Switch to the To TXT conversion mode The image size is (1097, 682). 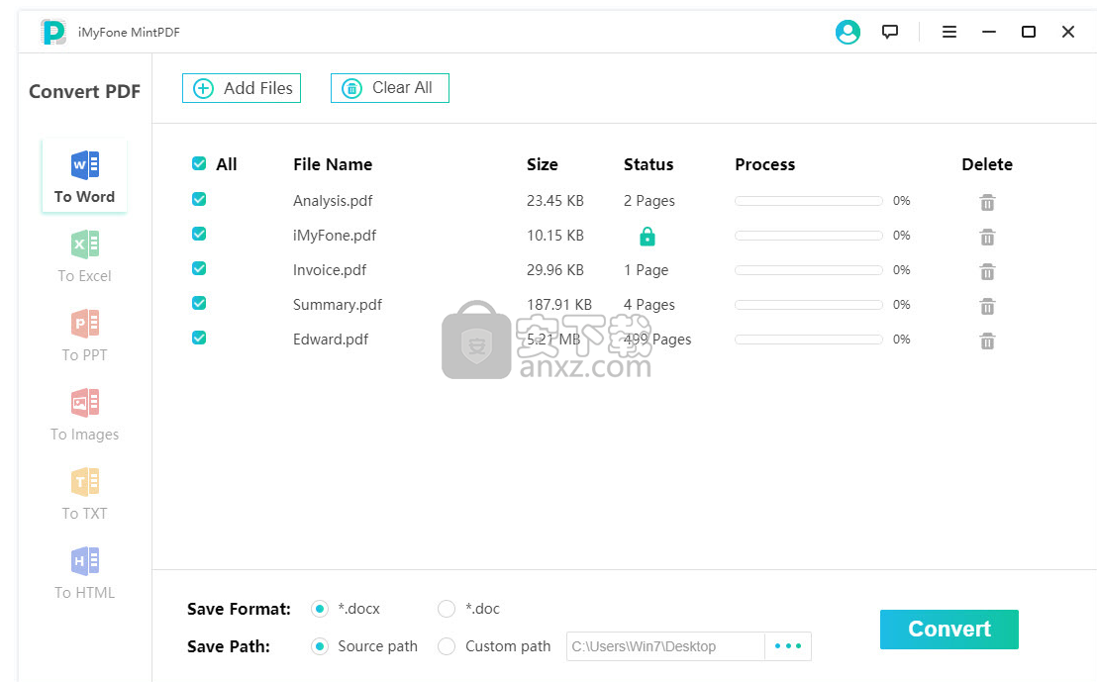(x=85, y=493)
